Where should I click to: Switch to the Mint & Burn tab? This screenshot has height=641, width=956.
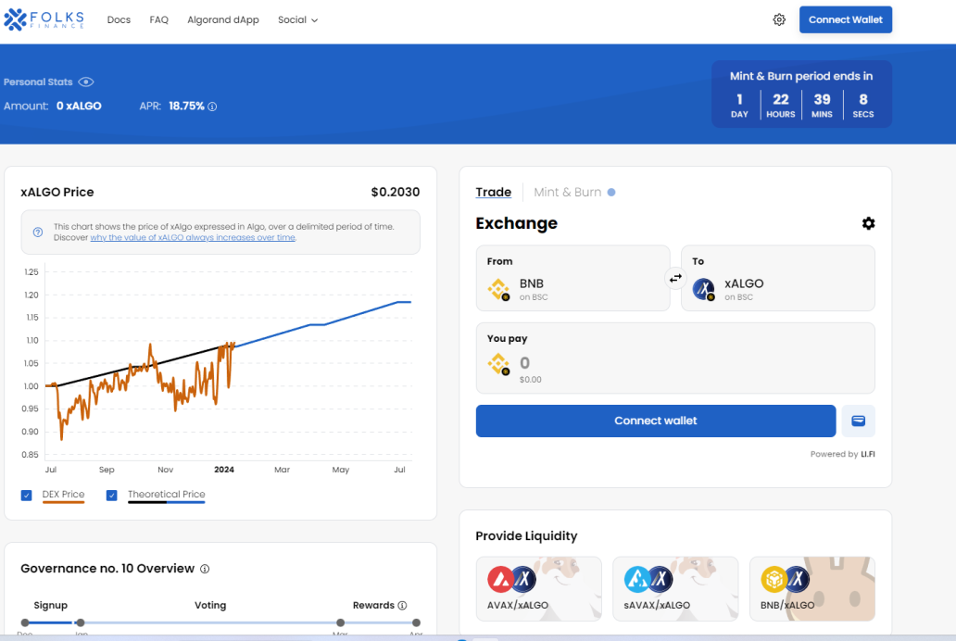point(568,192)
